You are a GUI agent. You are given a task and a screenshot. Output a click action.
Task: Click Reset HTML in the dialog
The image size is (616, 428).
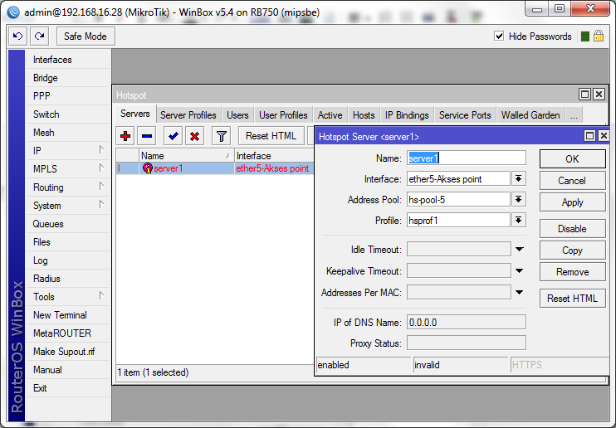click(572, 299)
